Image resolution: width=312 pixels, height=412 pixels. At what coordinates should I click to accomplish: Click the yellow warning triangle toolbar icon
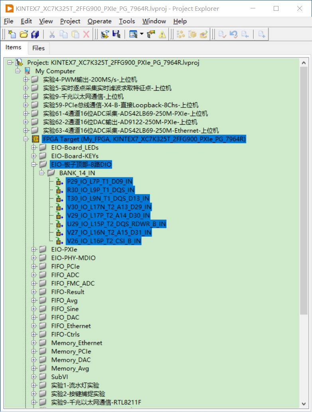[162, 34]
